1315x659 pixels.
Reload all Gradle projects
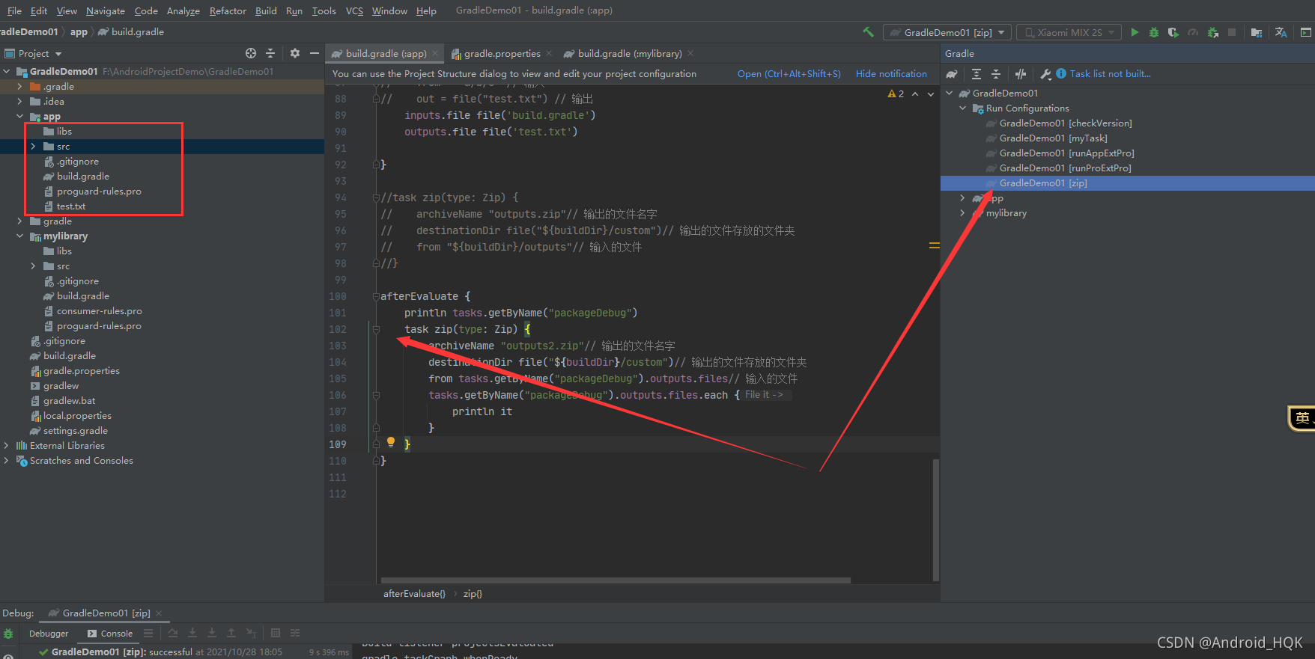click(952, 74)
